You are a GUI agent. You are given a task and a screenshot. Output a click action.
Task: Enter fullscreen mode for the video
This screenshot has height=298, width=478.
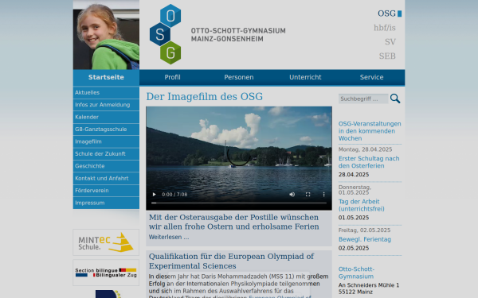click(308, 195)
